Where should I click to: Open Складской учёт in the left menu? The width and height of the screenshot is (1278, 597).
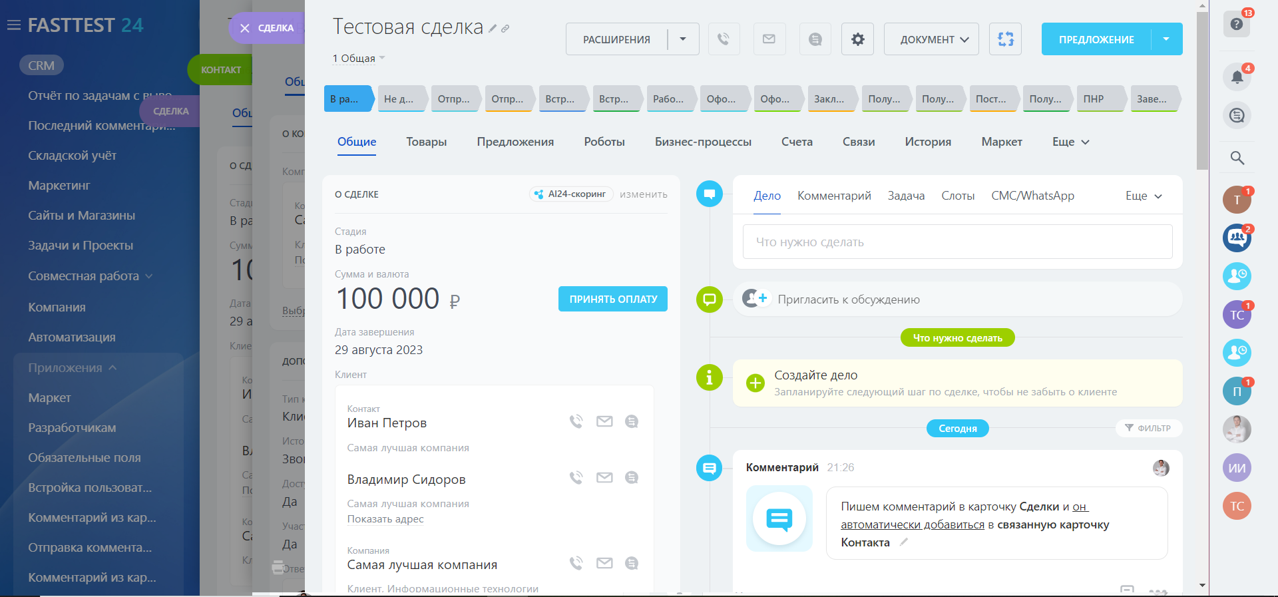pos(72,156)
